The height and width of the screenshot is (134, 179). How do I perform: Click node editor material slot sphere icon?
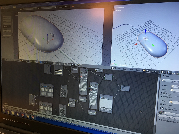(31, 113)
